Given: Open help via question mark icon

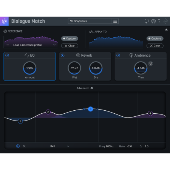Looking at the screenshot, I should (159, 21).
